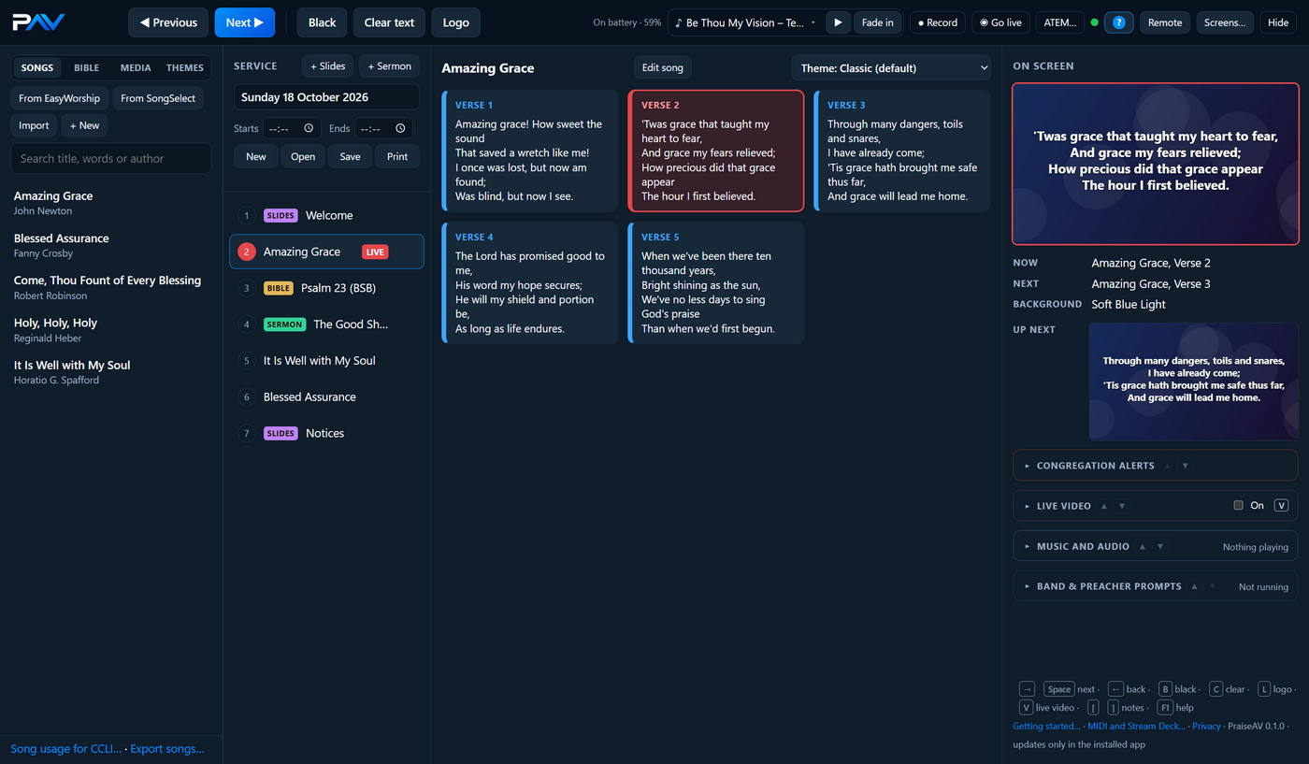Screen dimensions: 1309x764
Task: Click the clock icon in Ends time field
Action: pyautogui.click(x=400, y=128)
